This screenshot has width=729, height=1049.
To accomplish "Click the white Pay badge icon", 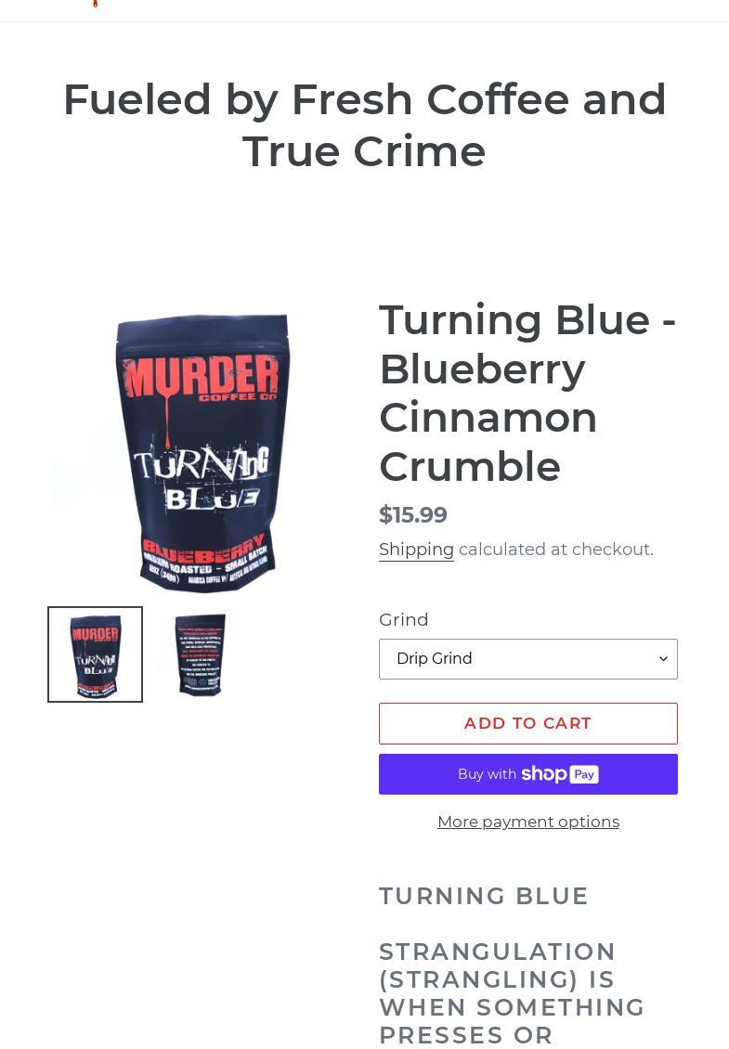I will tap(584, 774).
